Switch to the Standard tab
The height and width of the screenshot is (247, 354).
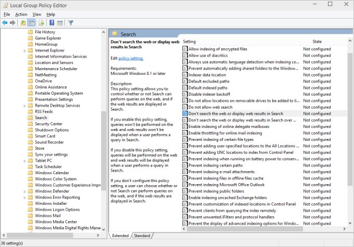142,236
